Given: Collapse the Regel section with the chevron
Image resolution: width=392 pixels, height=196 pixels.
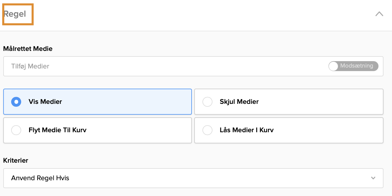Looking at the screenshot, I should [x=379, y=14].
